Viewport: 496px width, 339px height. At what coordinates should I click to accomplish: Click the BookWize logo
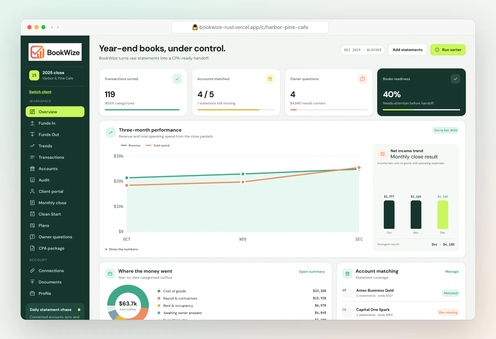pos(55,52)
